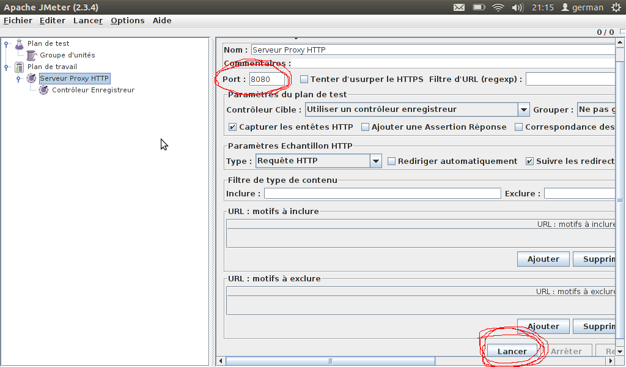Click Supprimer under motifs à inclure
626x367 pixels.
[594, 259]
